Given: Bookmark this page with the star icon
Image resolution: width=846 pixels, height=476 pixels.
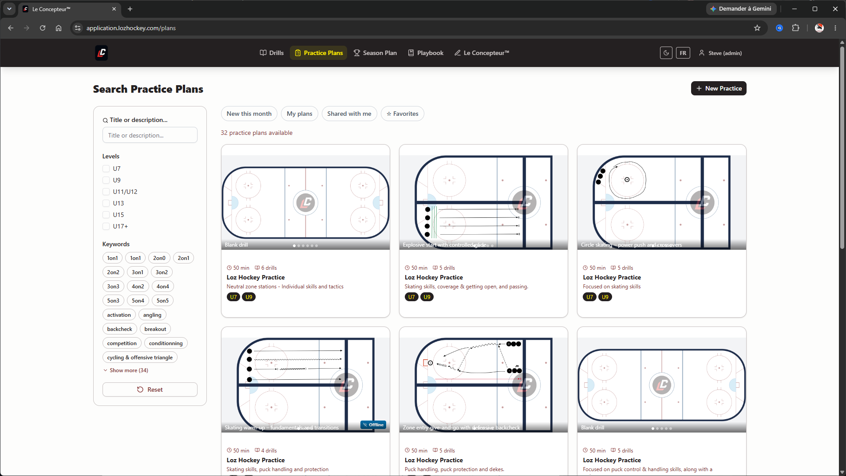Looking at the screenshot, I should click(x=757, y=28).
